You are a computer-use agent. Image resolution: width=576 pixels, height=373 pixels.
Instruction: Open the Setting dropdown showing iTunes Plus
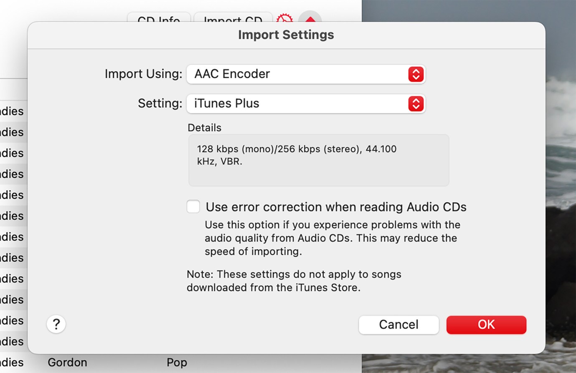tap(306, 103)
